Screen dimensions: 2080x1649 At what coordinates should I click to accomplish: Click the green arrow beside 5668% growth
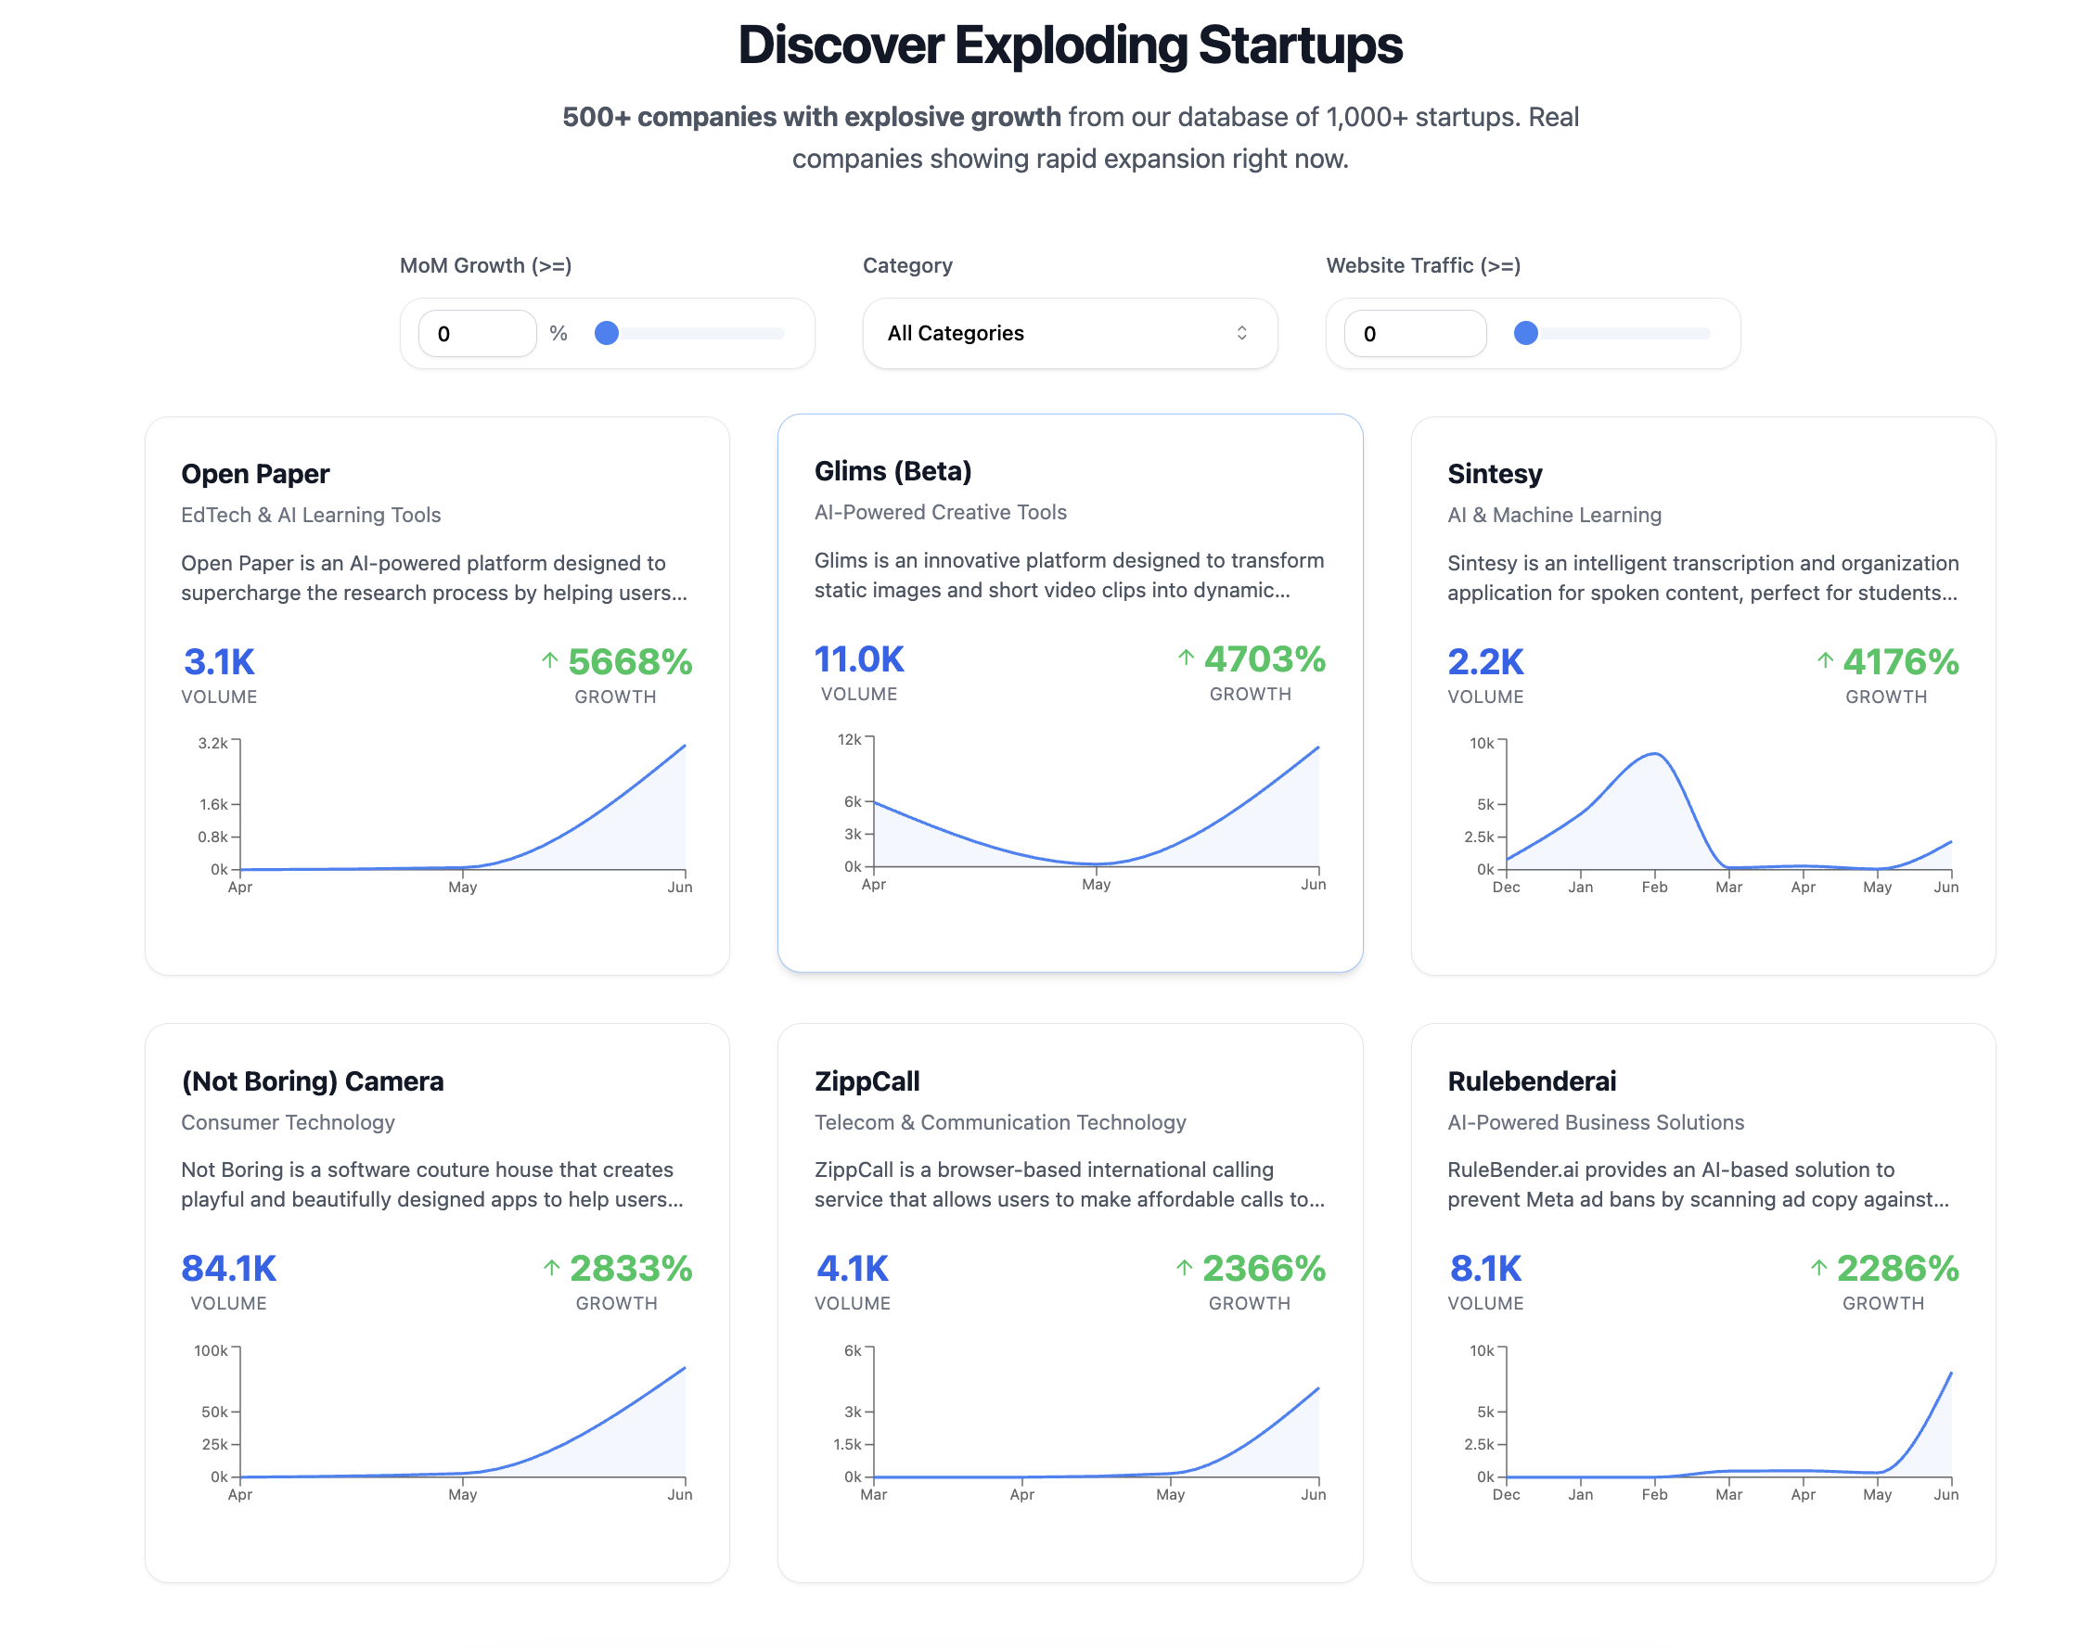[x=549, y=660]
